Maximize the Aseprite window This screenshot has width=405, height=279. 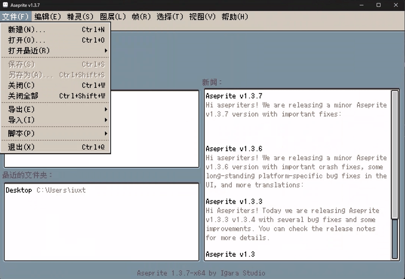[379, 5]
